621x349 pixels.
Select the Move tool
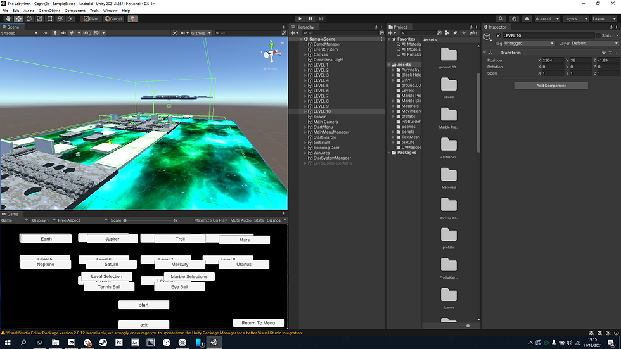18,18
